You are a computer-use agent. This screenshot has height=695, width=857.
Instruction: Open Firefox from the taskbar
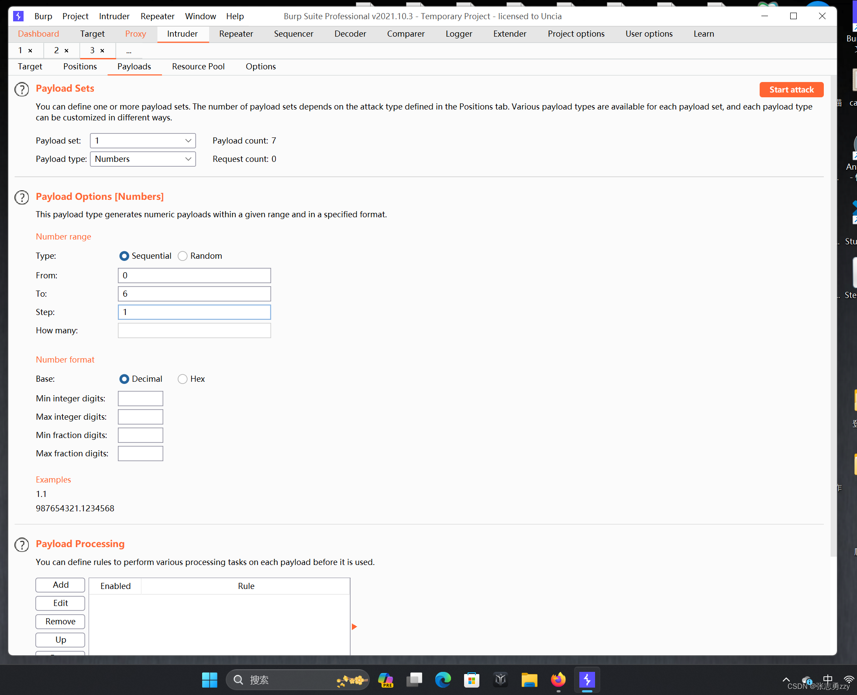(558, 680)
